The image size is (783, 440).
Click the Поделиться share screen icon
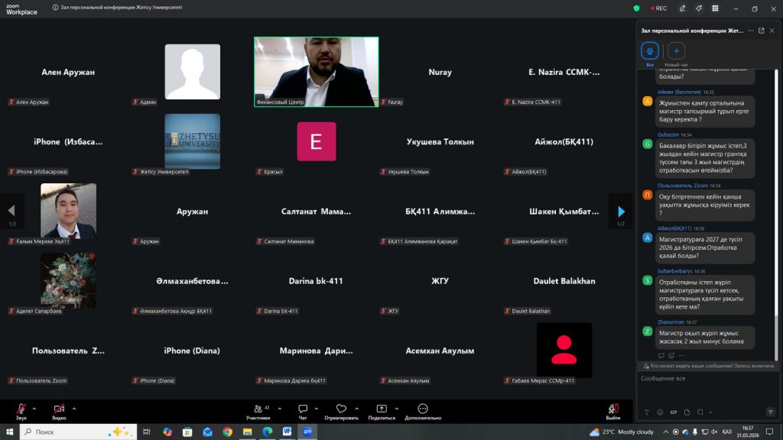[x=382, y=409]
